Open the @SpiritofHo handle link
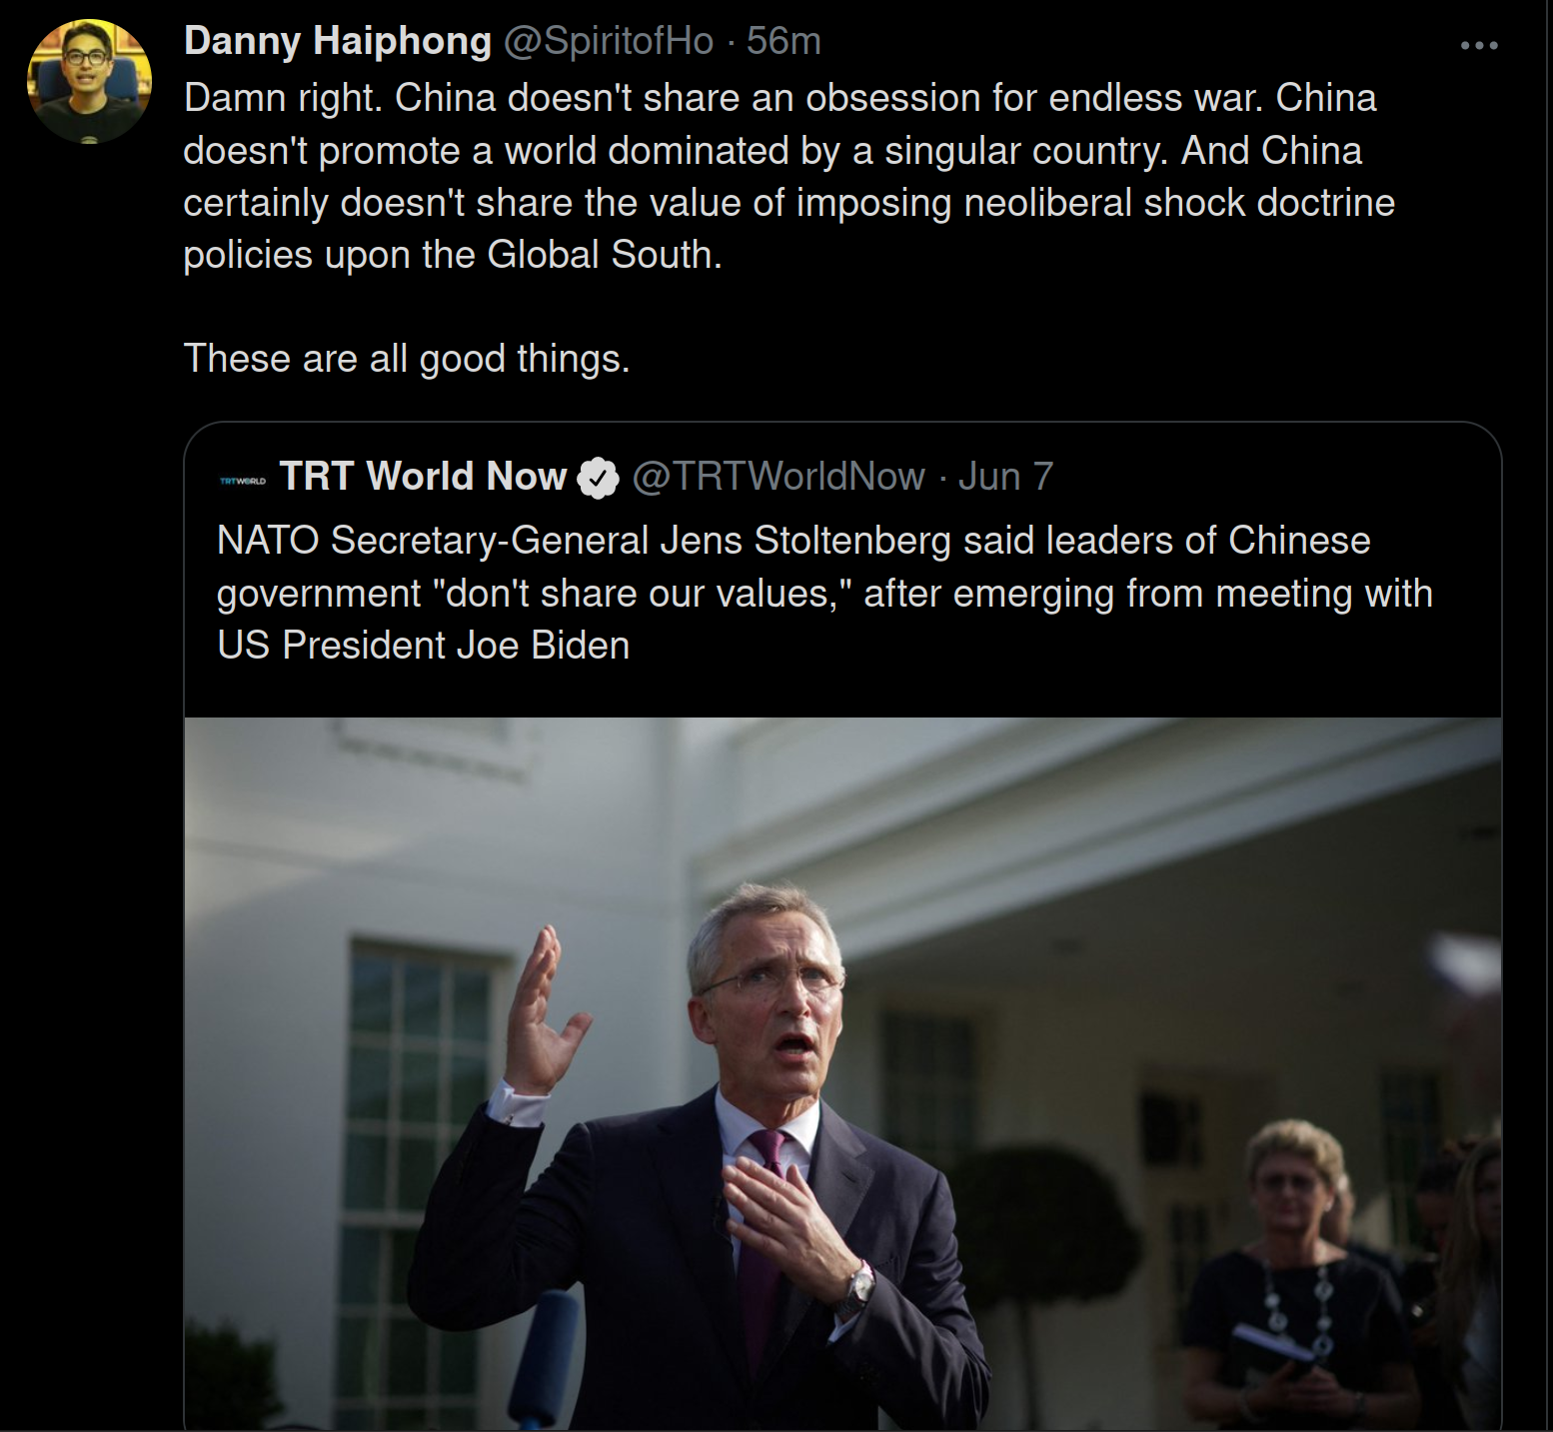 coord(609,41)
